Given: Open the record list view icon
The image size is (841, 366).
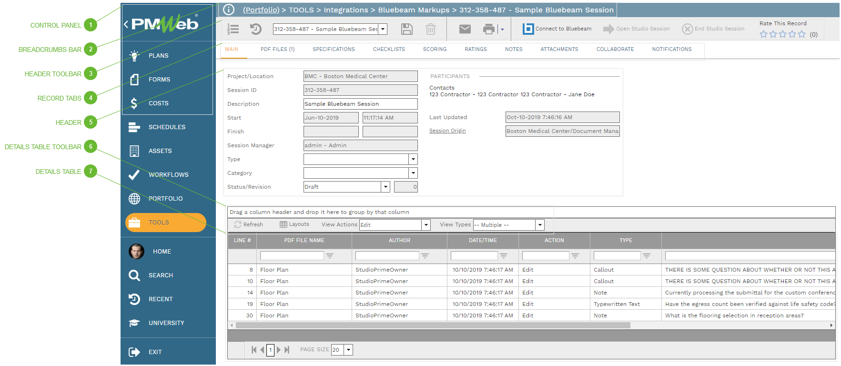Looking at the screenshot, I should 233,29.
